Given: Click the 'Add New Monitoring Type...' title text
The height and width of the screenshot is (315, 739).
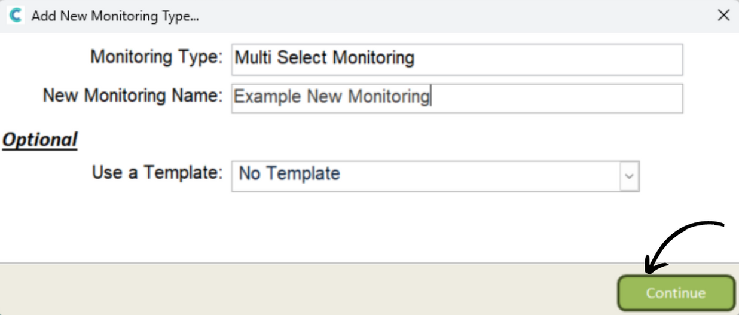Looking at the screenshot, I should point(115,16).
